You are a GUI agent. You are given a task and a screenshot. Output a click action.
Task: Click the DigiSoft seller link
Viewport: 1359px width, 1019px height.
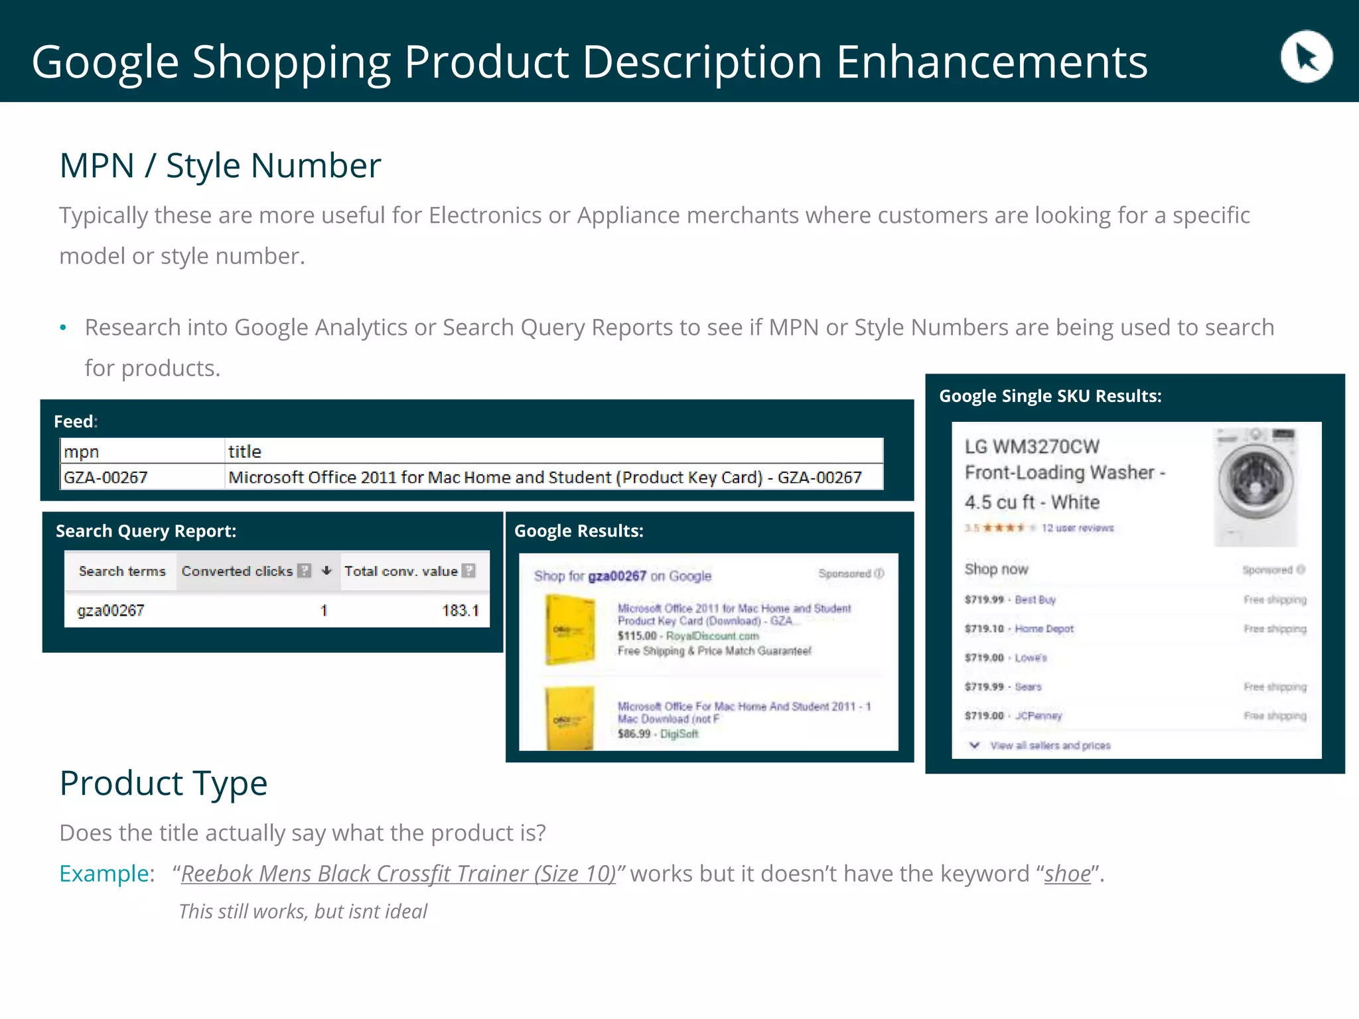point(679,734)
